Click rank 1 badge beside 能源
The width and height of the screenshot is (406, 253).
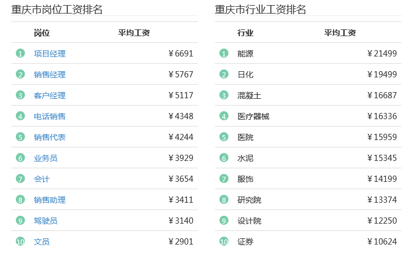click(x=224, y=54)
